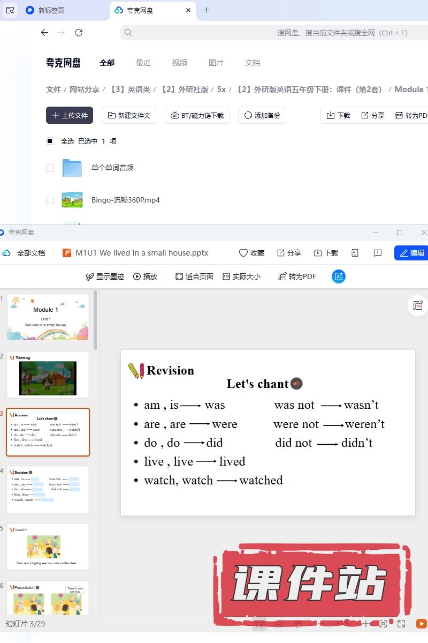Select slide 5 Lead in thumbnail
The width and height of the screenshot is (428, 643).
[x=48, y=547]
